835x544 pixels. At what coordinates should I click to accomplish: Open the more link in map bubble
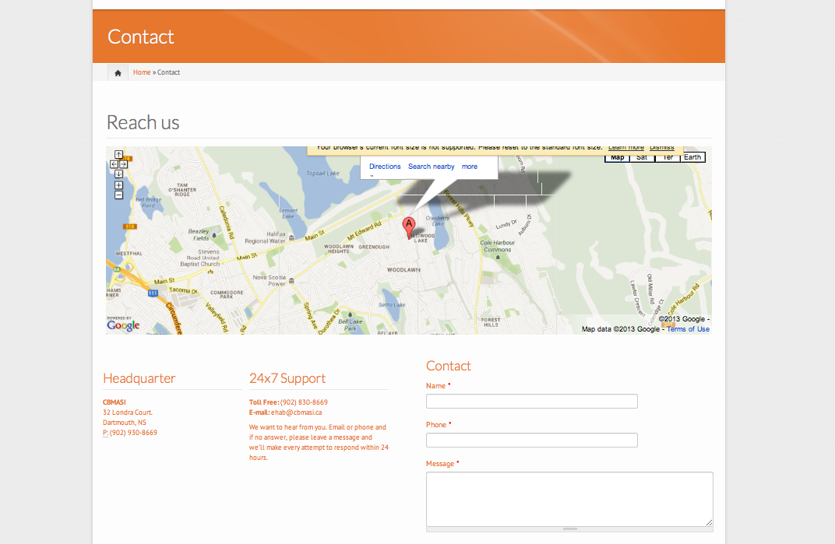[x=469, y=167]
